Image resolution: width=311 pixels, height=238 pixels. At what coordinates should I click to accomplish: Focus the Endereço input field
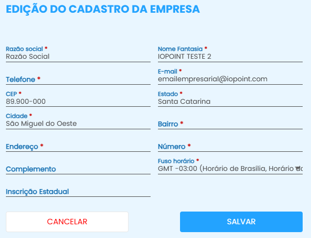coord(78,146)
